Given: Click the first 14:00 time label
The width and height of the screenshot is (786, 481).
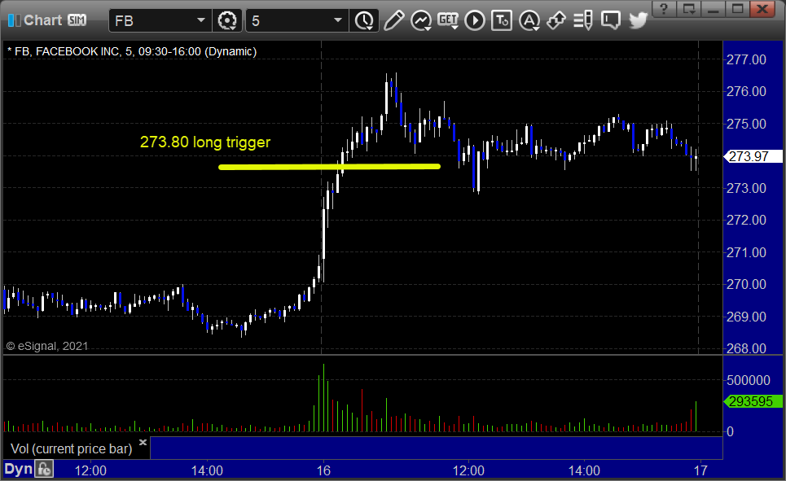Looking at the screenshot, I should point(207,470).
